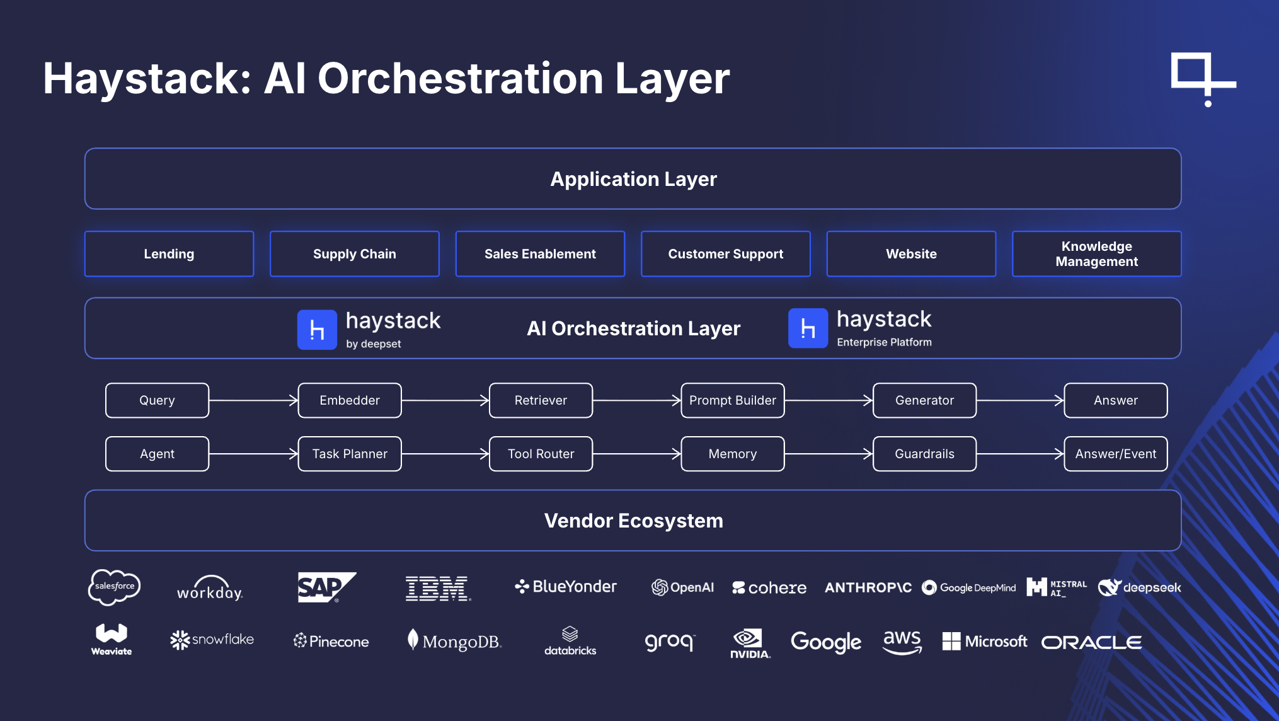The height and width of the screenshot is (721, 1279).
Task: Click the Embedder pipeline node
Action: pos(350,400)
